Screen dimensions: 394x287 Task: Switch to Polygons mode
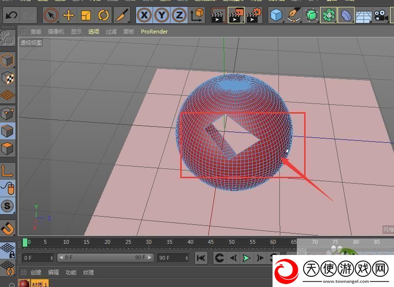(x=7, y=149)
